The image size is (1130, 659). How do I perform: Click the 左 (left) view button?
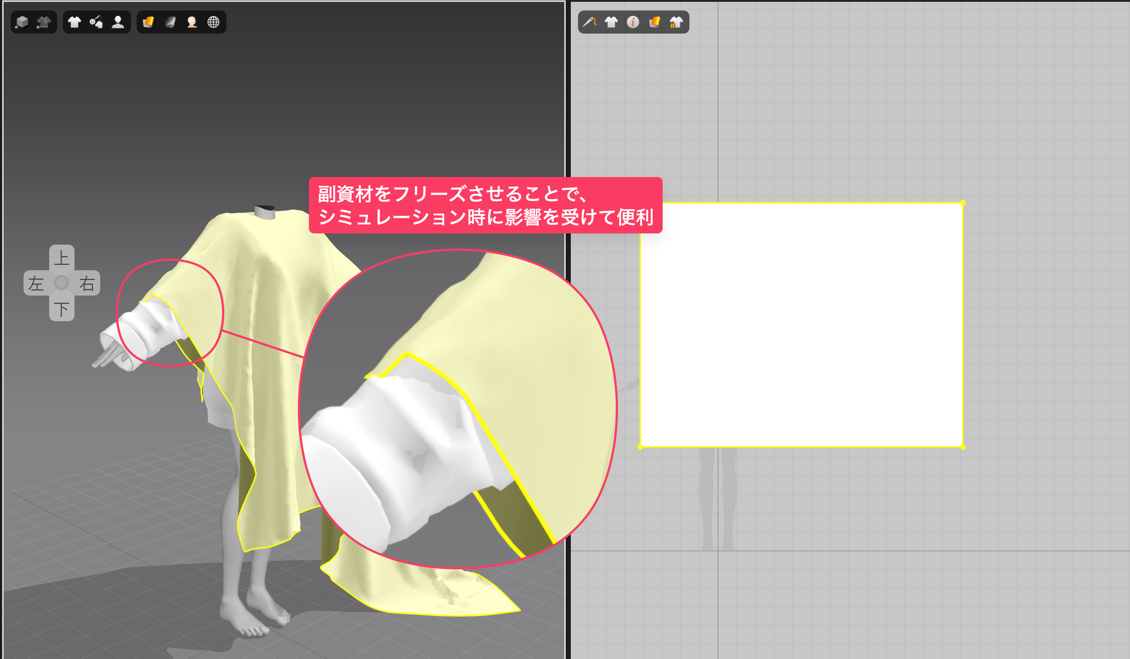36,283
